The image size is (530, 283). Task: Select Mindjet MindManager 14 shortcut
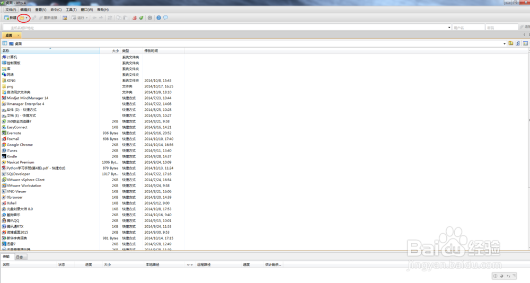tap(25, 98)
